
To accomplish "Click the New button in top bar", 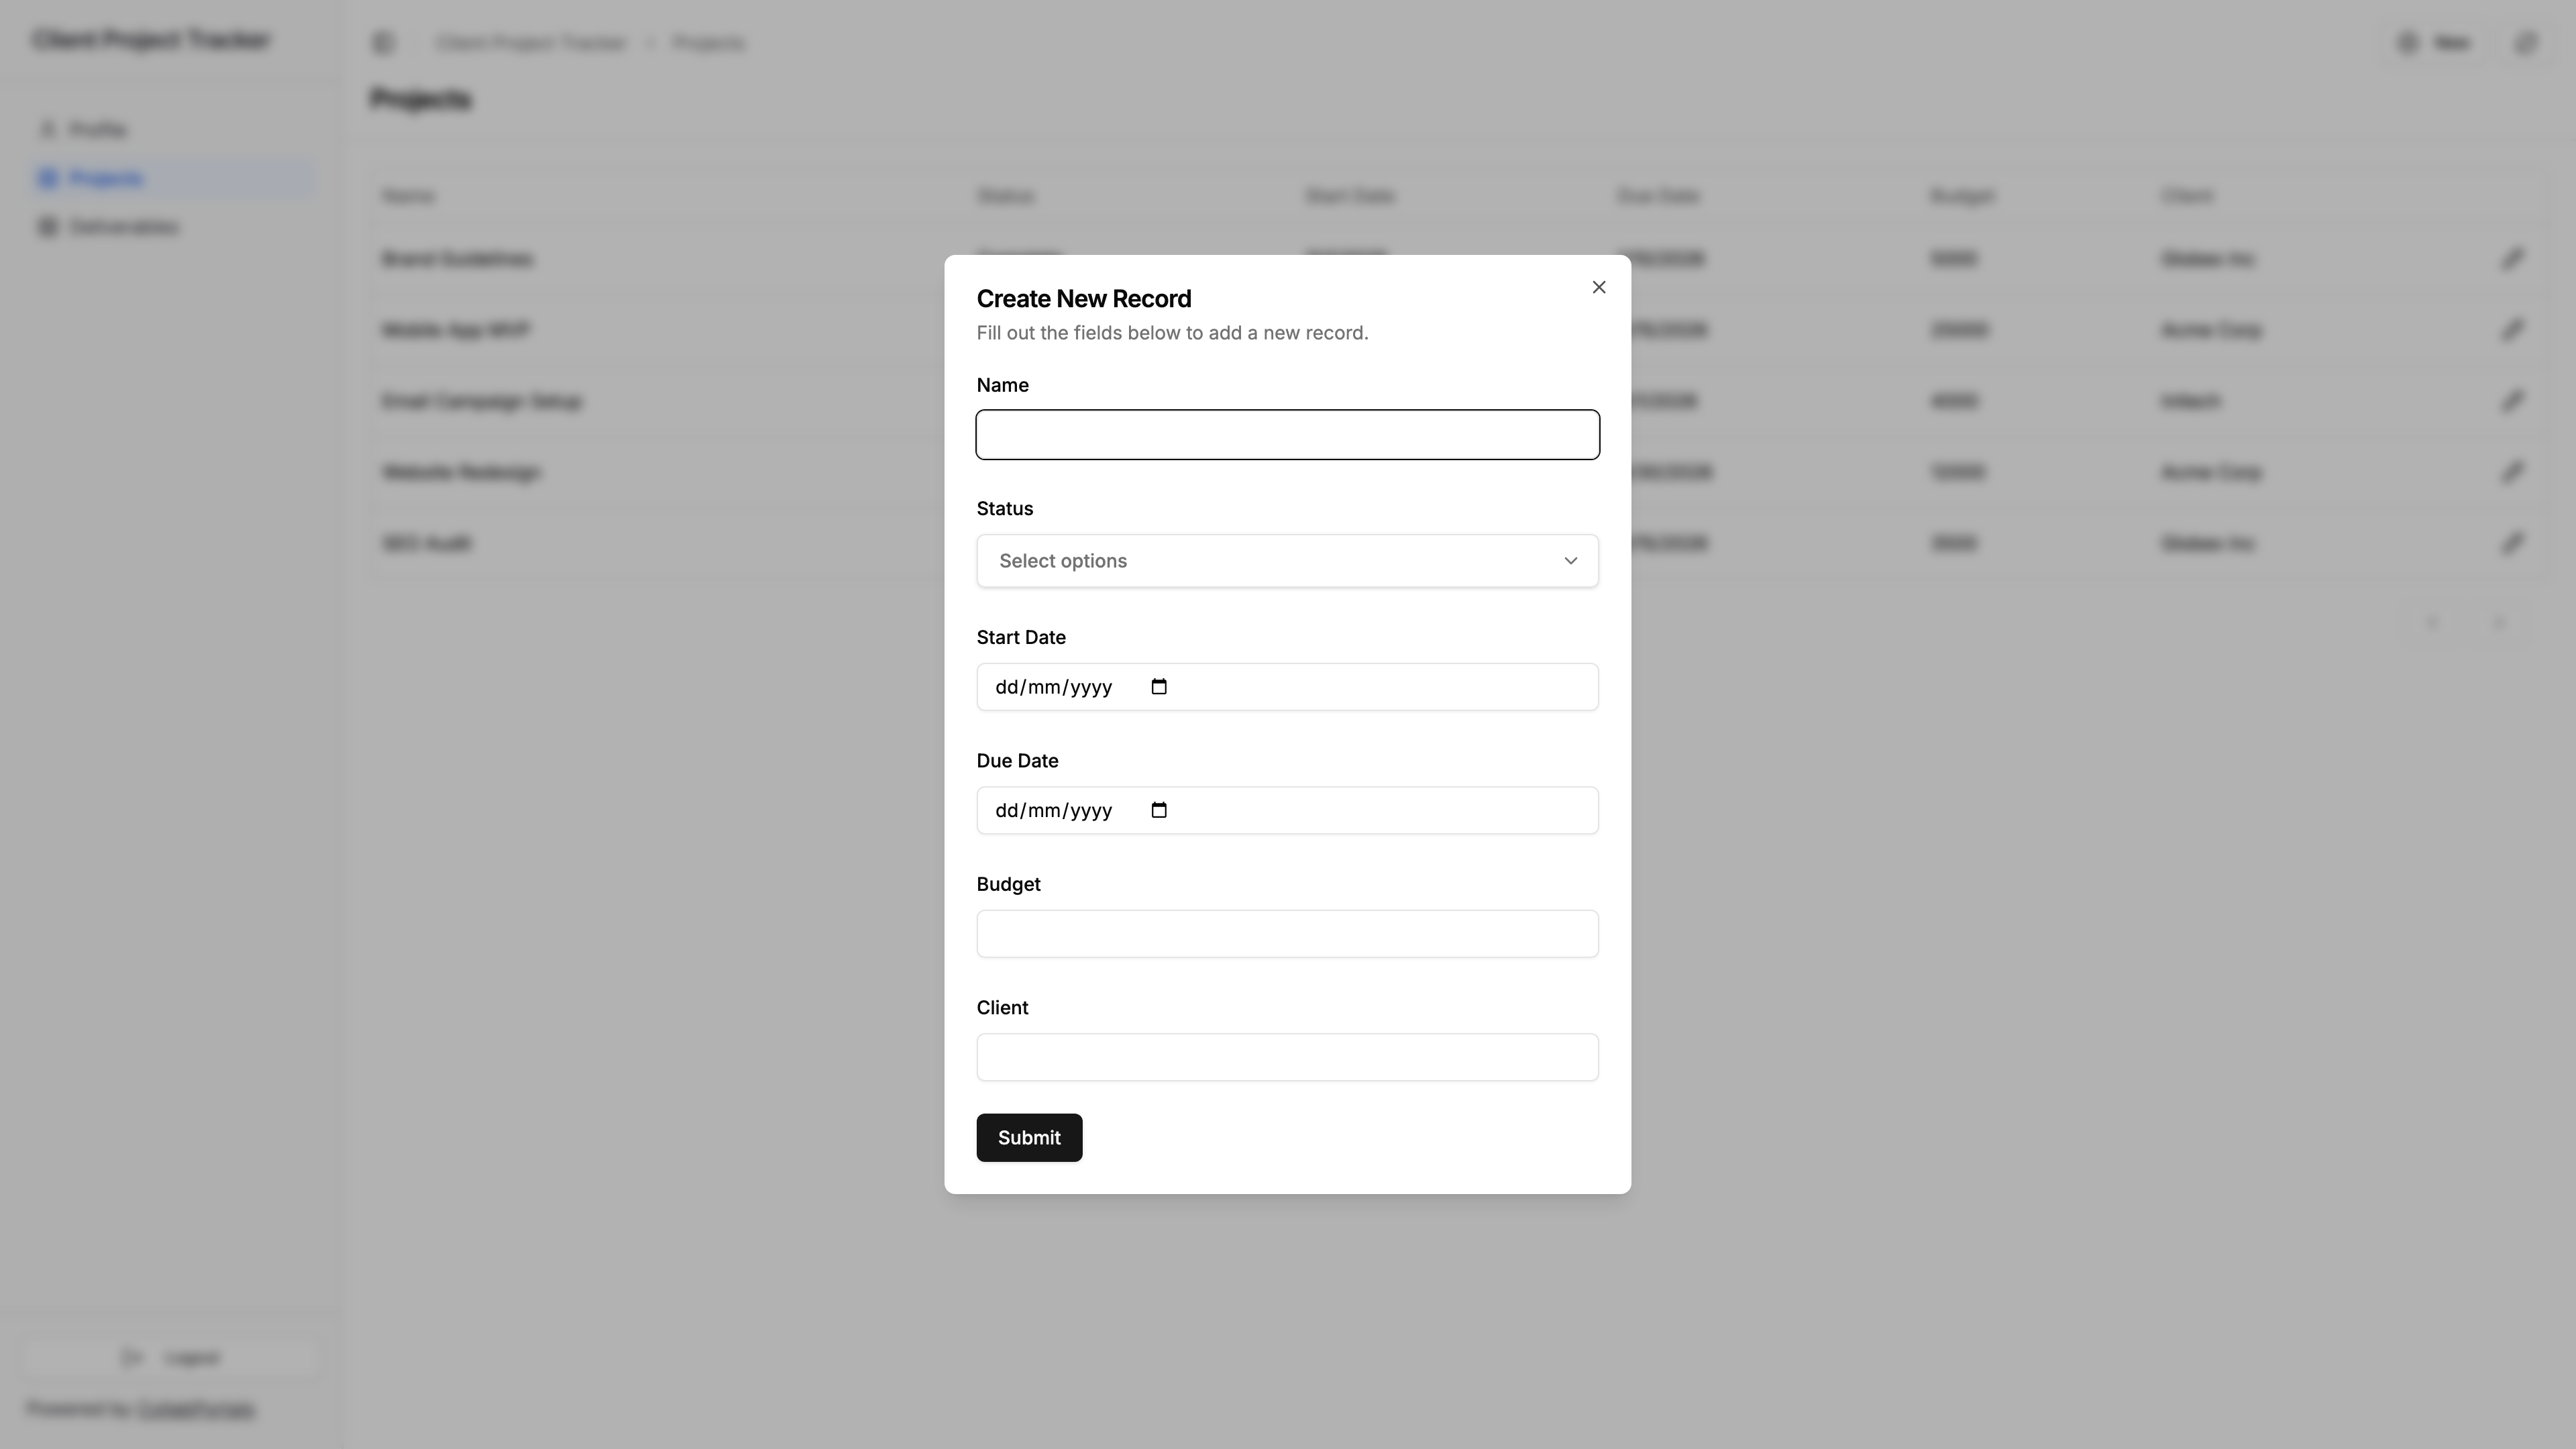I will pyautogui.click(x=2436, y=42).
